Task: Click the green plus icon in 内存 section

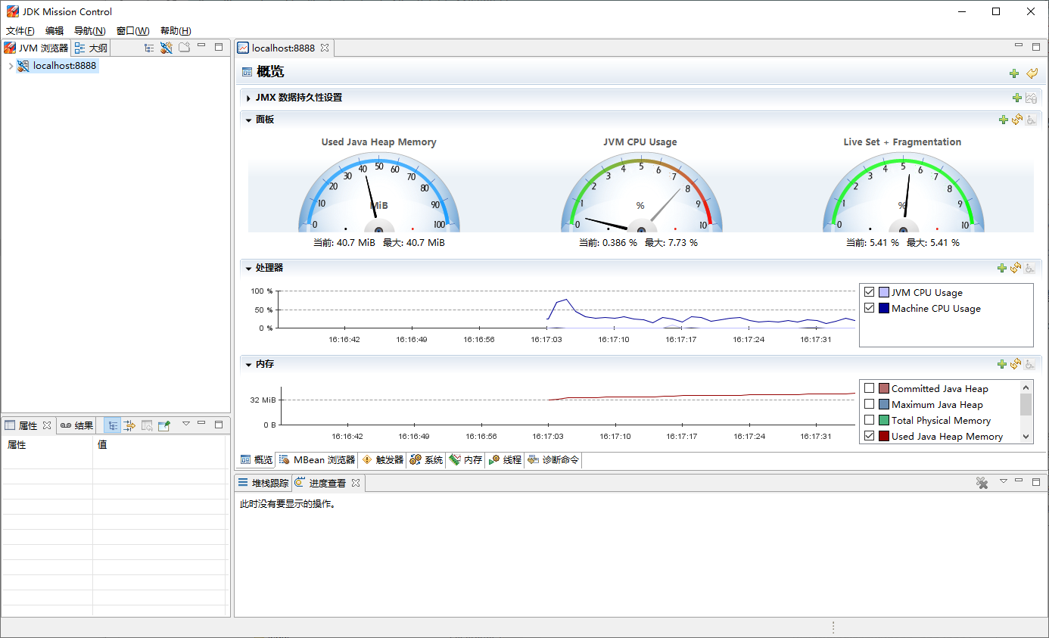Action: pos(1002,364)
